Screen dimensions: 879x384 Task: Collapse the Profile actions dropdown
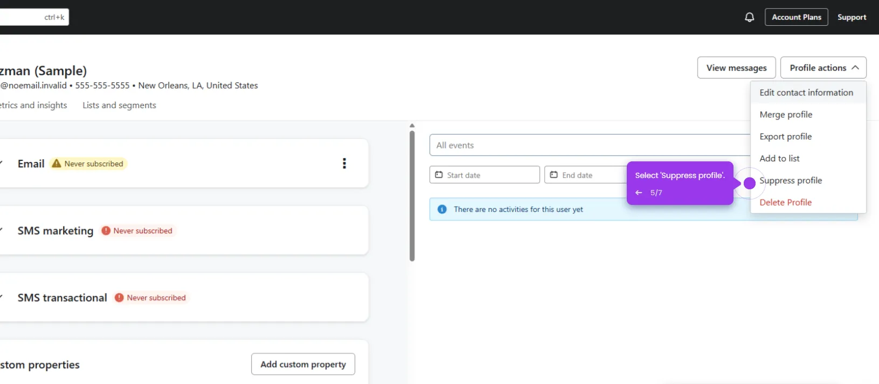click(x=823, y=68)
